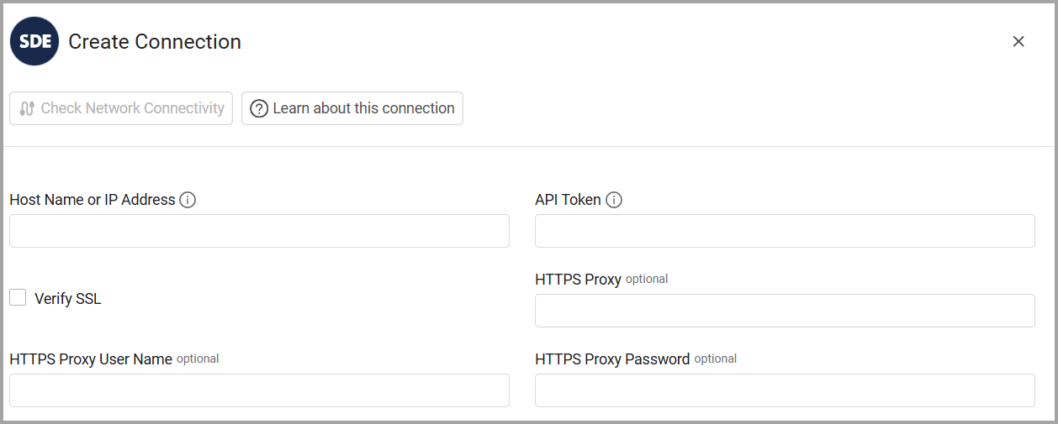Show info tooltip for API Token
Viewport: 1058px width, 424px height.
[614, 200]
